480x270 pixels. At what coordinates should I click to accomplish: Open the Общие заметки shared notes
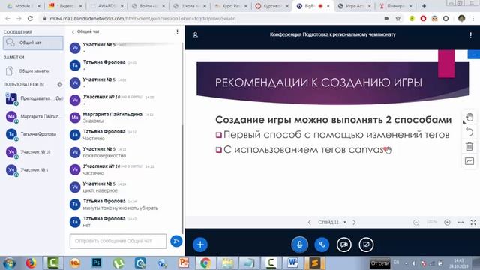pos(33,71)
